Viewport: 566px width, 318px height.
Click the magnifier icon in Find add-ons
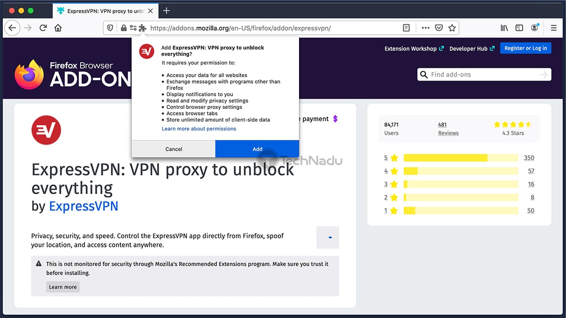click(424, 74)
